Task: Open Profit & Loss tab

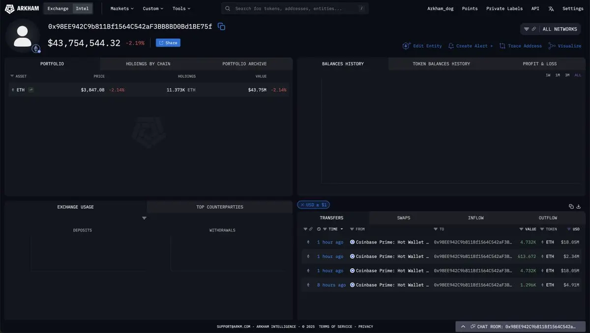Action: [x=540, y=64]
